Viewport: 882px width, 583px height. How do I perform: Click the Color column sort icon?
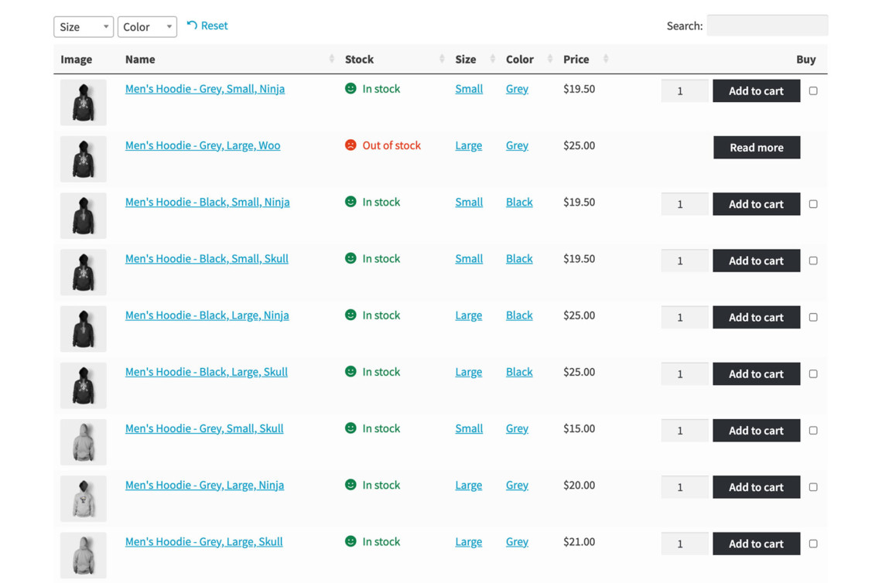(x=550, y=59)
